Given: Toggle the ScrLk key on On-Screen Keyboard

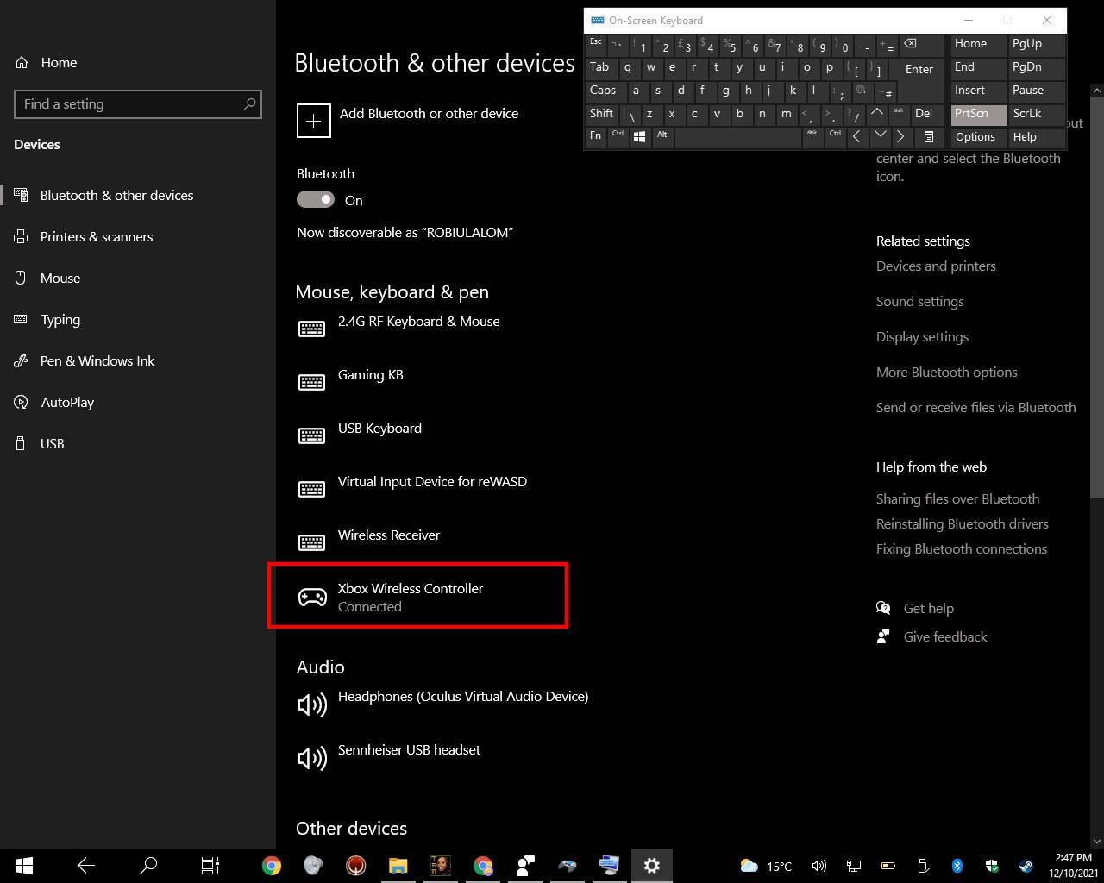Looking at the screenshot, I should pyautogui.click(x=1037, y=114).
